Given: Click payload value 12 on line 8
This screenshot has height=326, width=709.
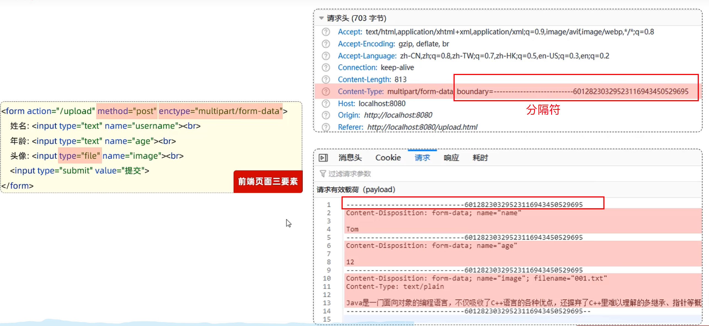Looking at the screenshot, I should pyautogui.click(x=350, y=262).
